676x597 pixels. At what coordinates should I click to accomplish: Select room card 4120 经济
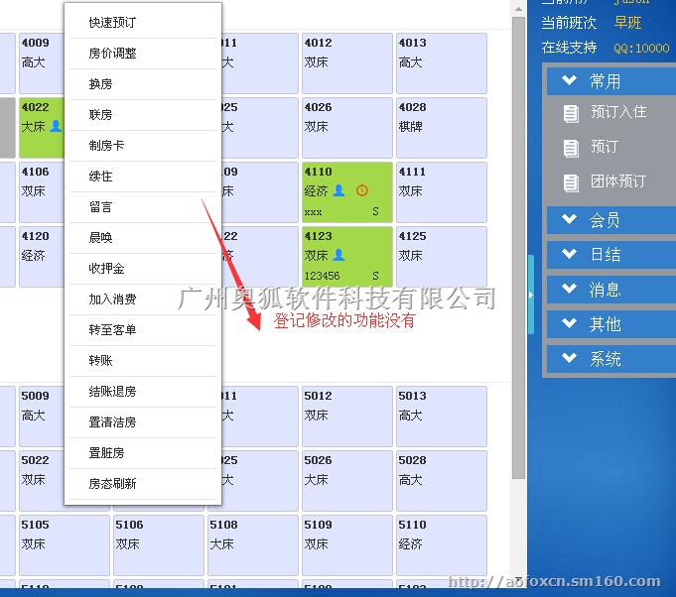42,257
